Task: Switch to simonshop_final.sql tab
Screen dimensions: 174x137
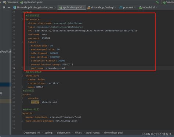Action: [101, 7]
